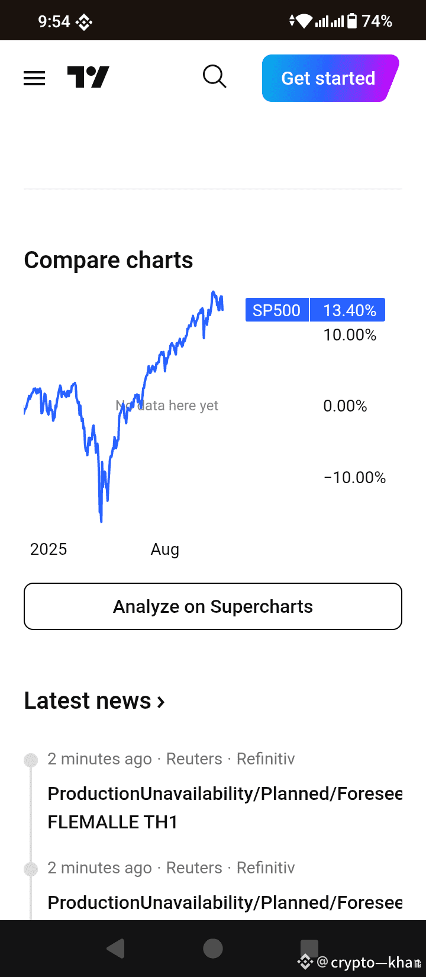This screenshot has width=426, height=977.
Task: Tap the Wi-Fi signal status icon
Action: click(304, 22)
